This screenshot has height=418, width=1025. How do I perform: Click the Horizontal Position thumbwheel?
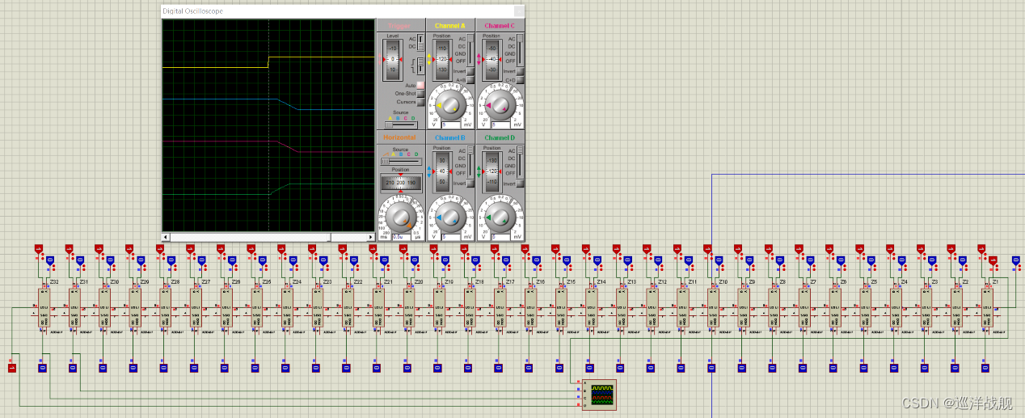click(401, 184)
